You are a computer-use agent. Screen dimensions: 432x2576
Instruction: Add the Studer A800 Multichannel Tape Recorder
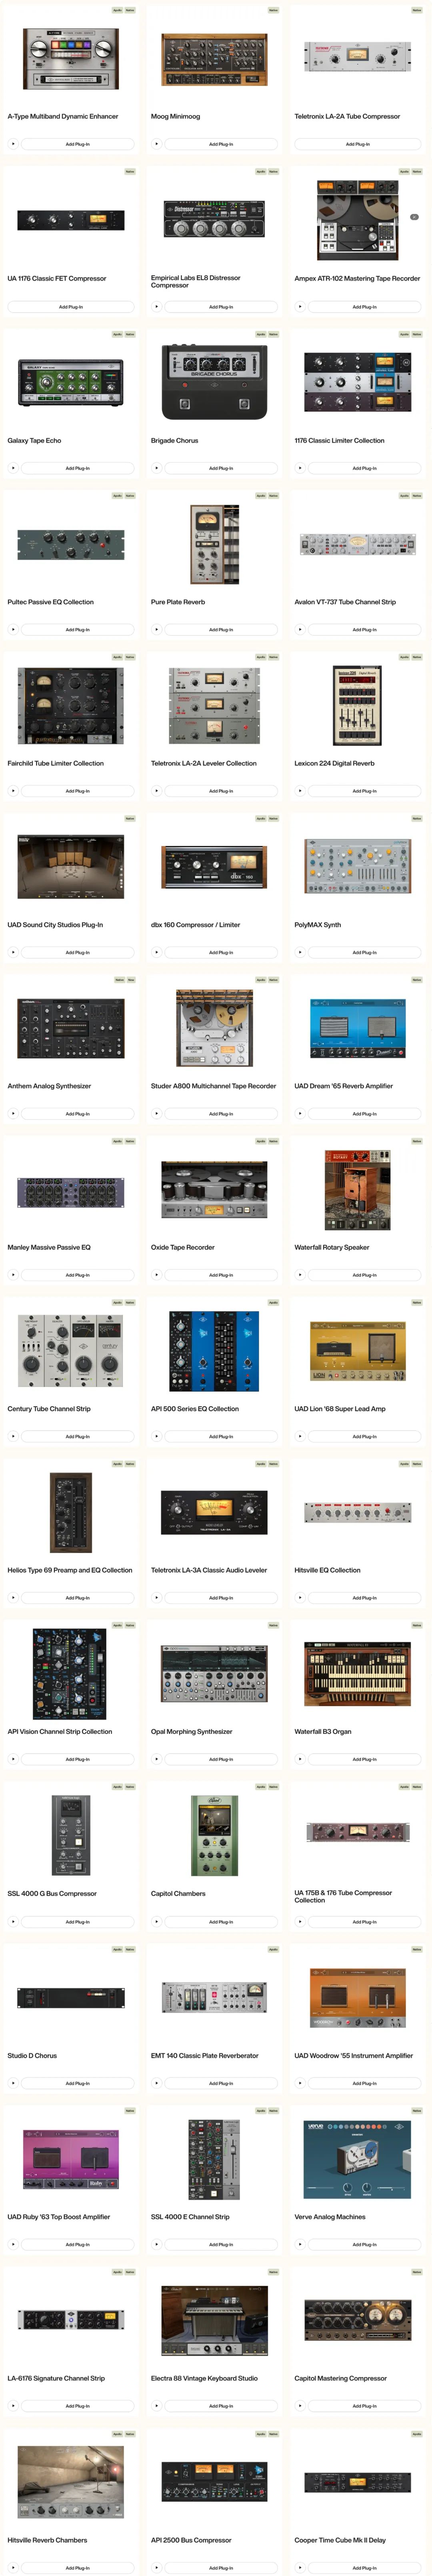pyautogui.click(x=220, y=1114)
